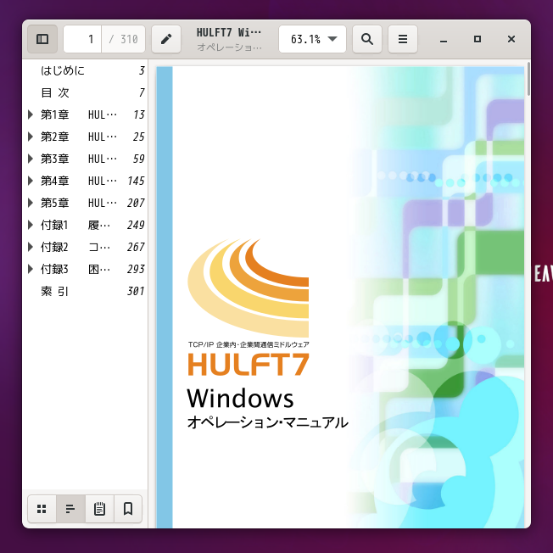Toggle the sidebar panel button
Viewport: 553px width, 553px height.
coord(42,39)
